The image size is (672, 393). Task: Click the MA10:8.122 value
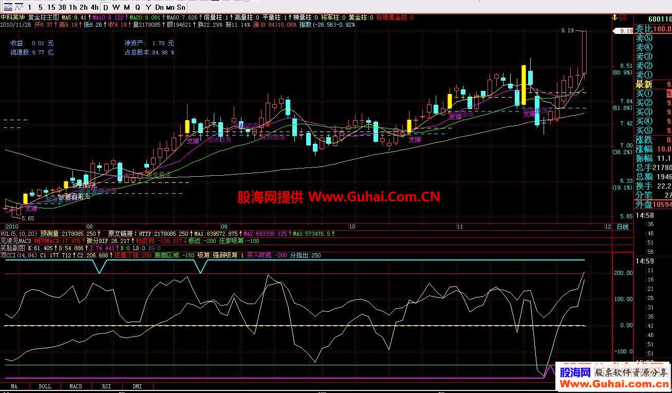click(109, 17)
